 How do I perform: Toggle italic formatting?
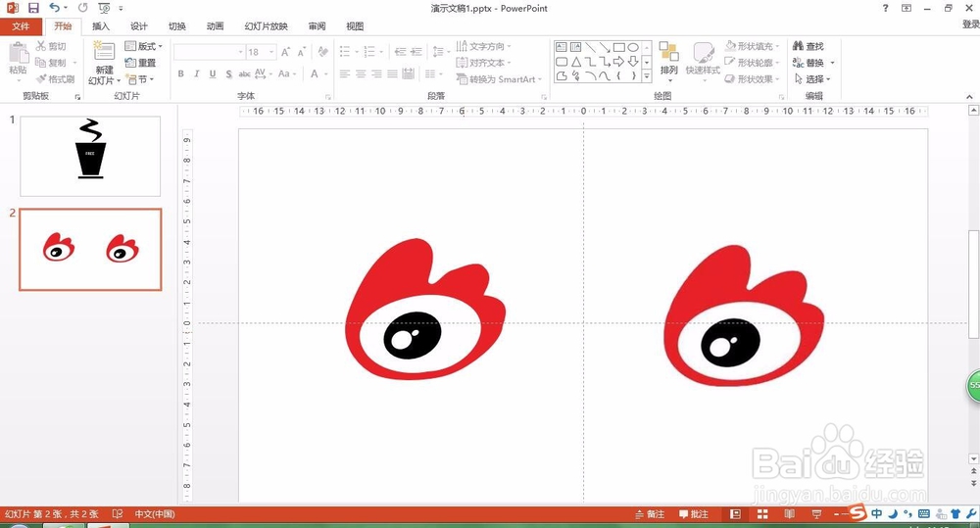[x=196, y=73]
